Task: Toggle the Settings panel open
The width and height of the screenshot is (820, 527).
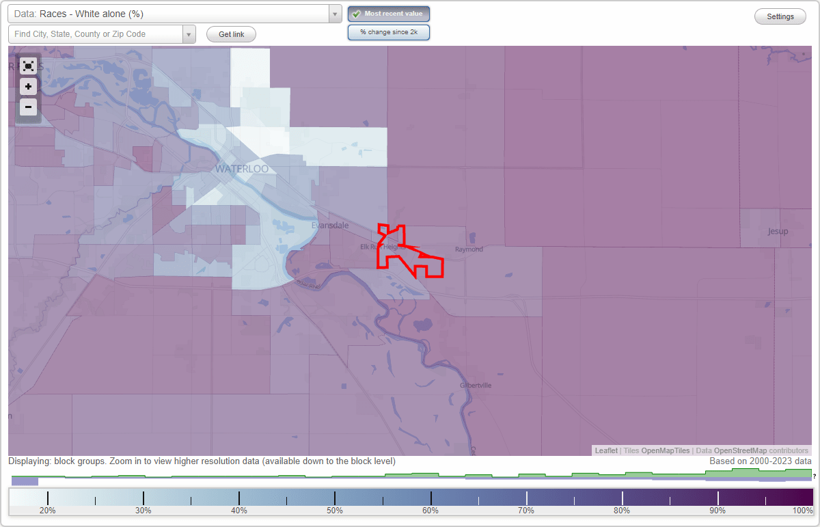Action: [780, 16]
